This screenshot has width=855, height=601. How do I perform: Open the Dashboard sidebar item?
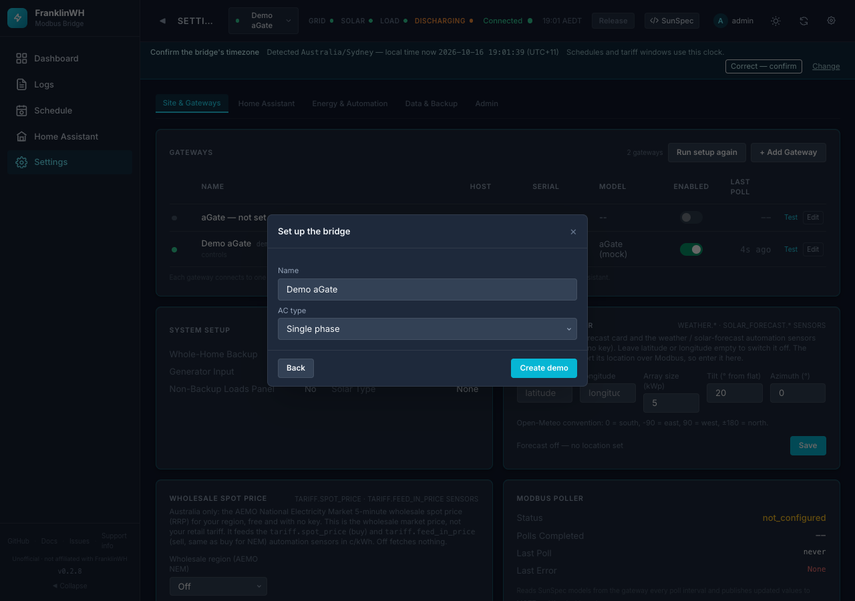[70, 59]
